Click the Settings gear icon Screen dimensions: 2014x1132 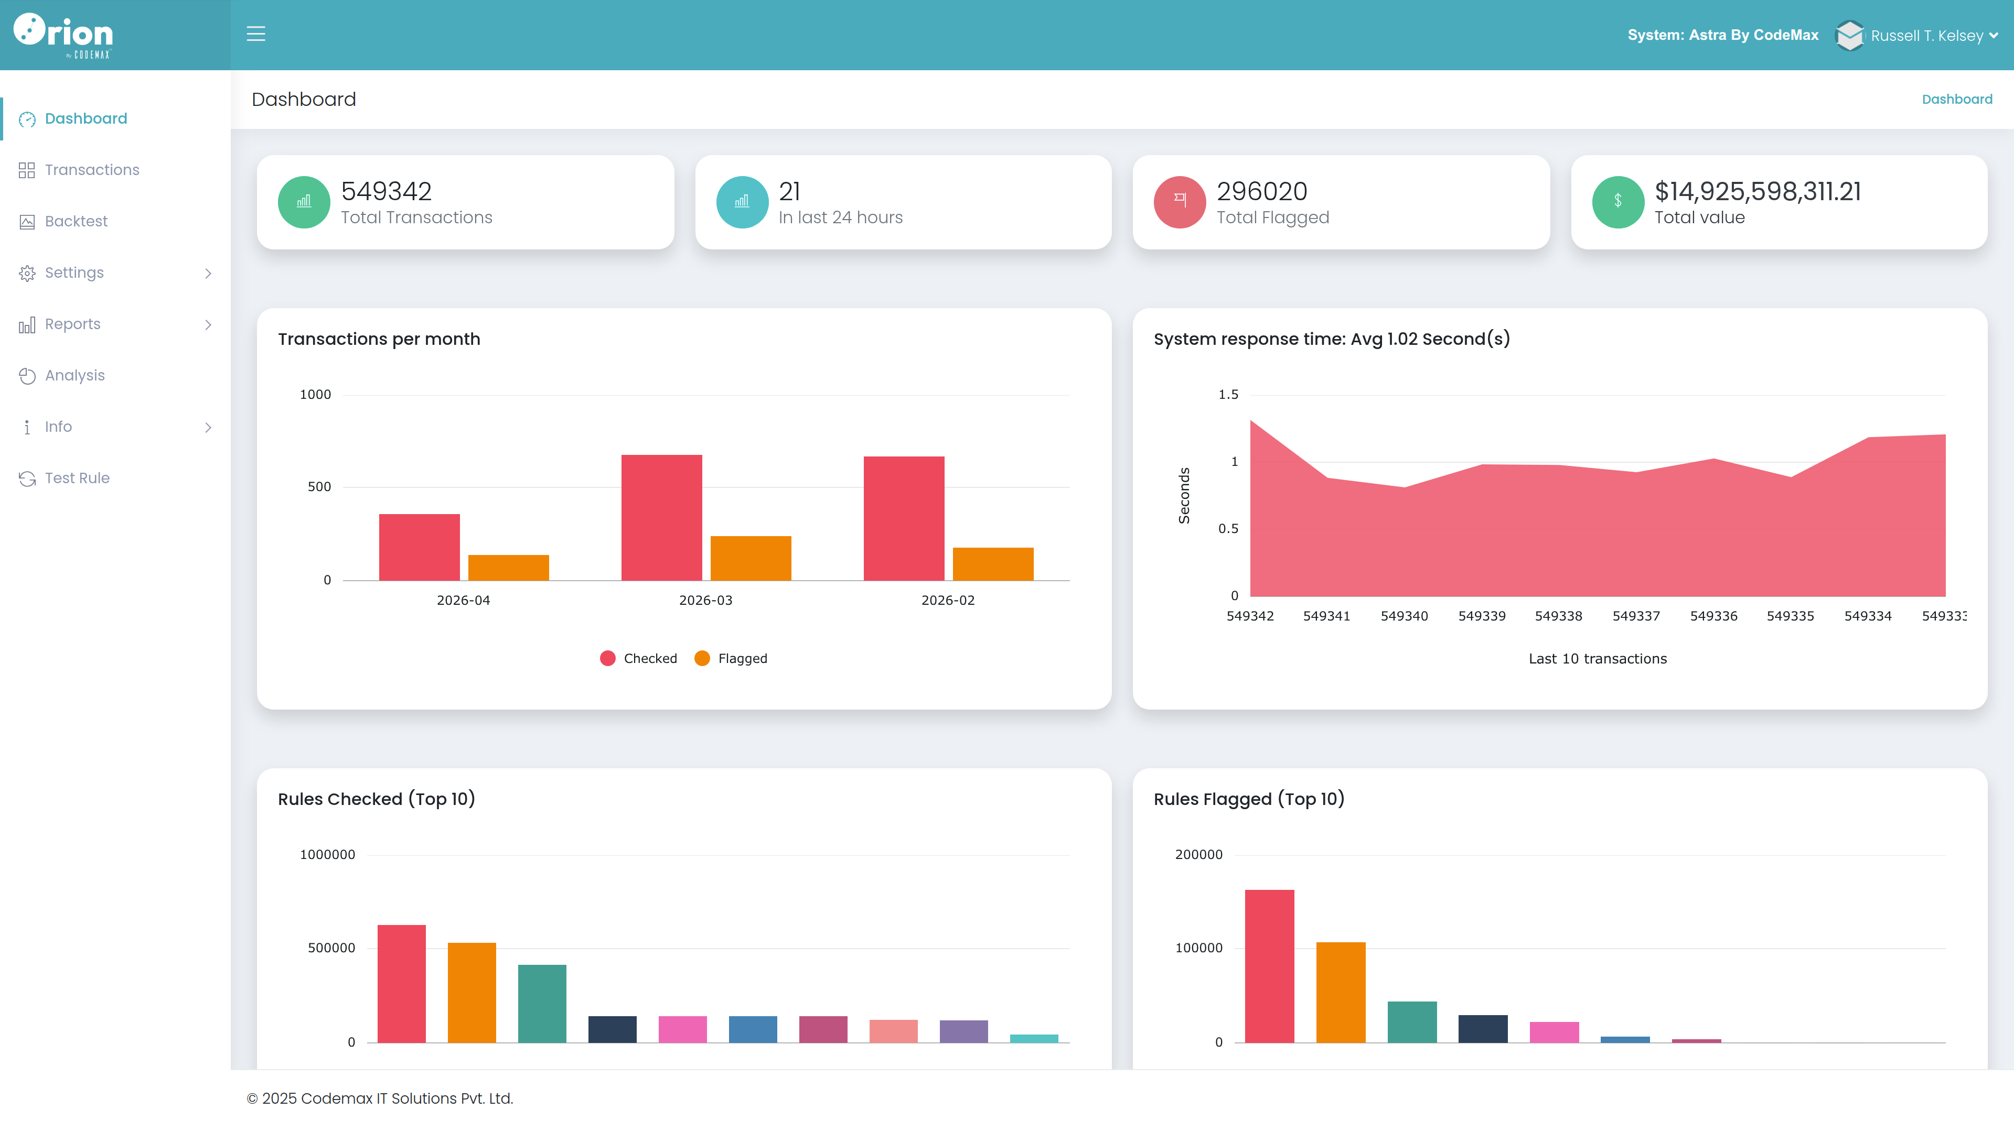click(27, 274)
